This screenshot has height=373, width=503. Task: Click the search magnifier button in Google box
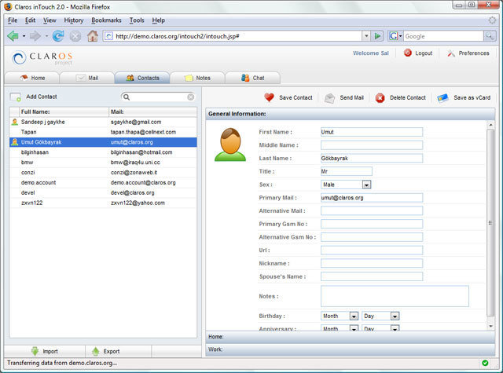[x=489, y=36]
